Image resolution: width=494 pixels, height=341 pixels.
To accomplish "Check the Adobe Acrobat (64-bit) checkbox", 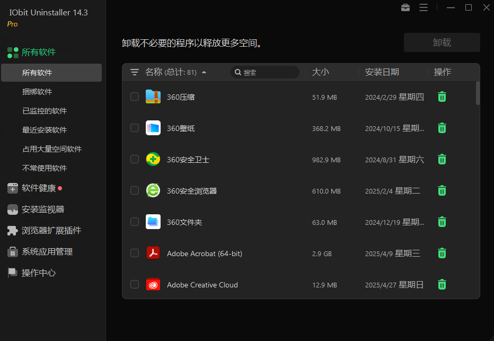I will (x=135, y=253).
